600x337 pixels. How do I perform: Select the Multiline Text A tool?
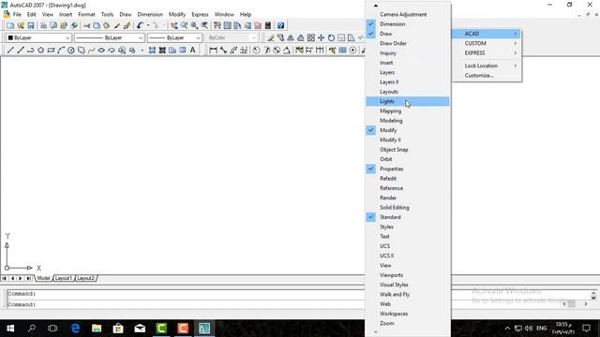192,50
